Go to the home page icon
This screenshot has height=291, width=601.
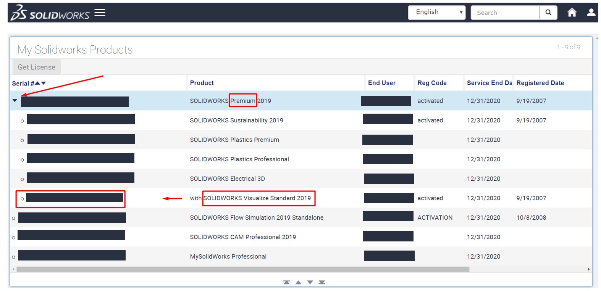coord(572,13)
